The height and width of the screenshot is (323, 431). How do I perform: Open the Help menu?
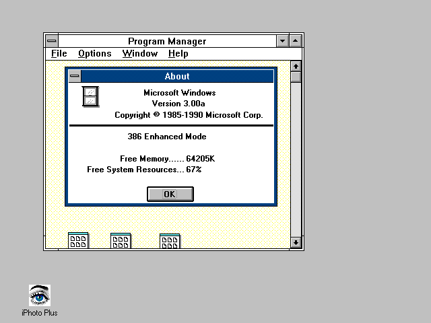point(178,54)
